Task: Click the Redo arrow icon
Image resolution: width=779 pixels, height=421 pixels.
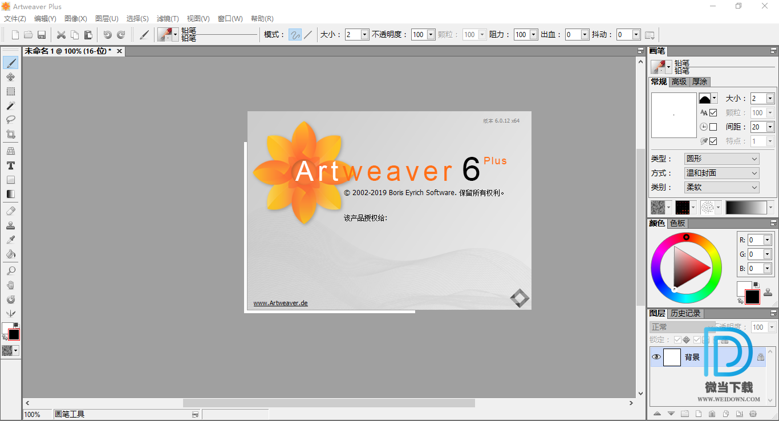Action: (121, 35)
